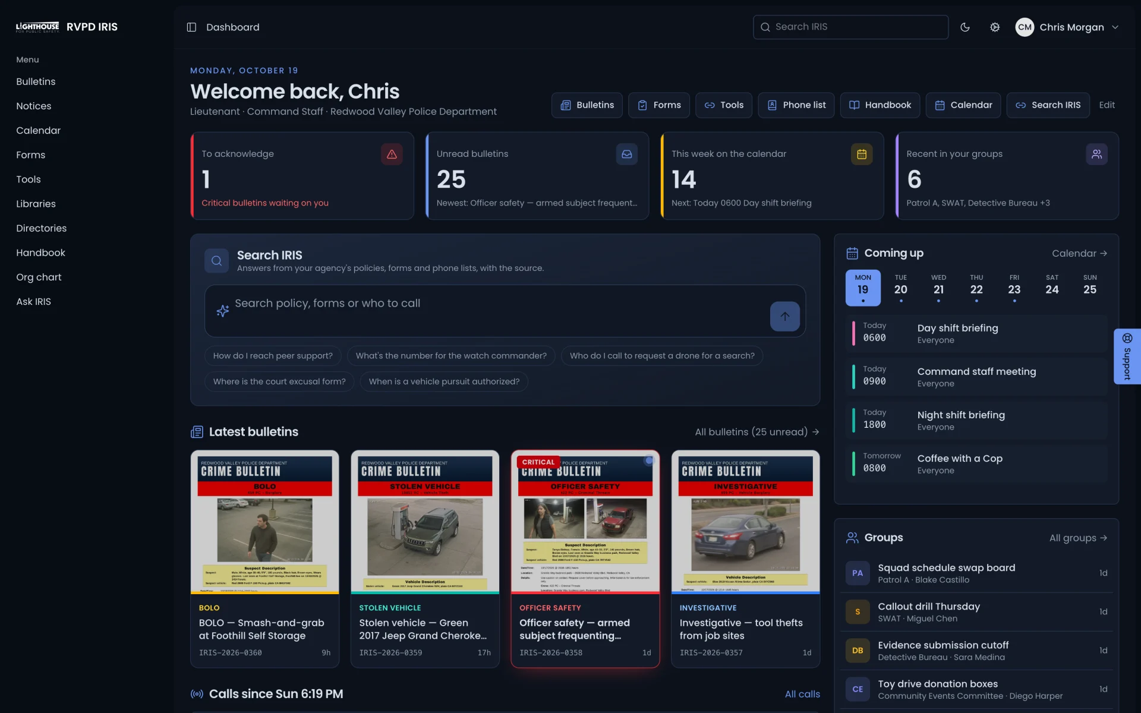
Task: Click the critical alert triangle icon
Action: pos(392,154)
